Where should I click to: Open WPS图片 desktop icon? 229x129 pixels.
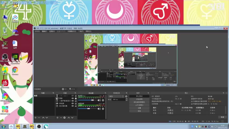pyautogui.click(x=15, y=32)
